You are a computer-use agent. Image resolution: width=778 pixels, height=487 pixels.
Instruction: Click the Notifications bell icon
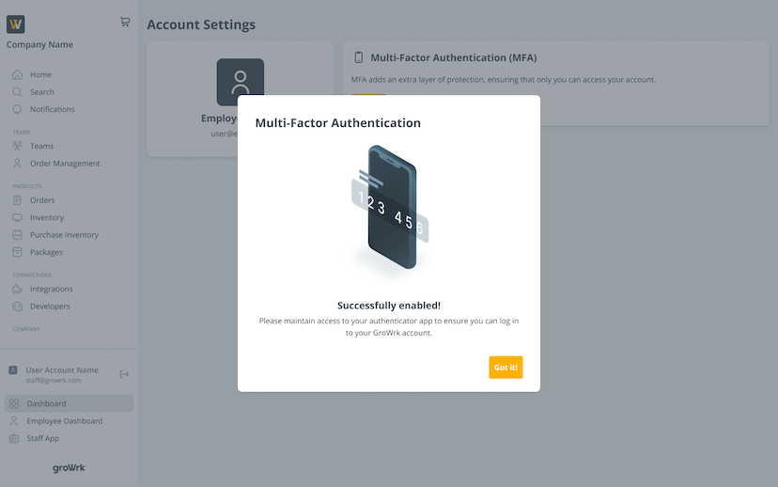(x=17, y=109)
